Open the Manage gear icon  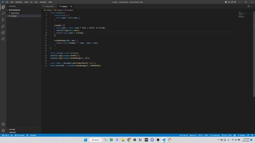(x=3, y=131)
